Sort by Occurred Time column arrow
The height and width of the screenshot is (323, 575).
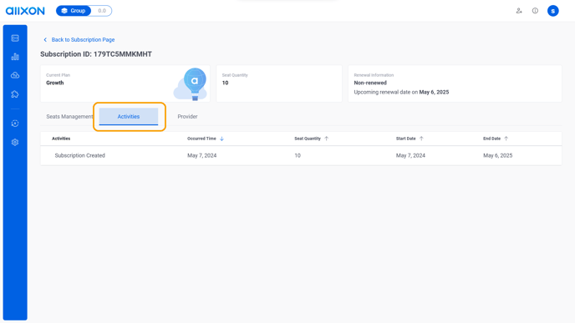(221, 139)
